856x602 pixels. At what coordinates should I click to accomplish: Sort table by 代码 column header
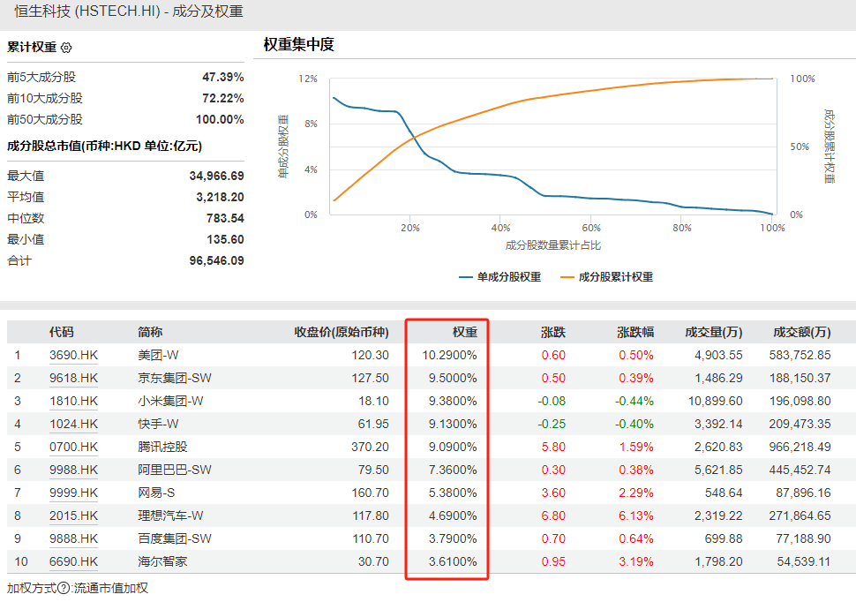[61, 332]
